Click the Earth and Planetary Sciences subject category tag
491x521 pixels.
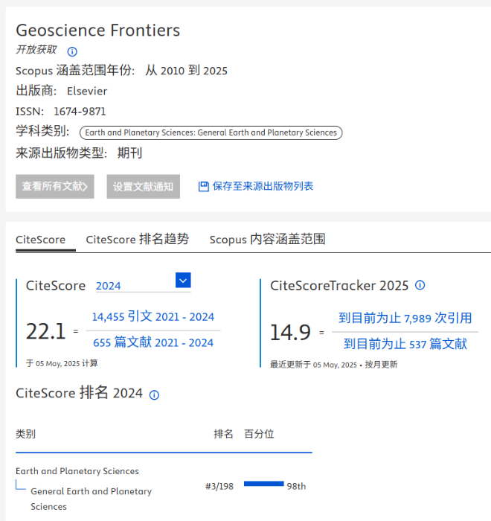click(211, 132)
